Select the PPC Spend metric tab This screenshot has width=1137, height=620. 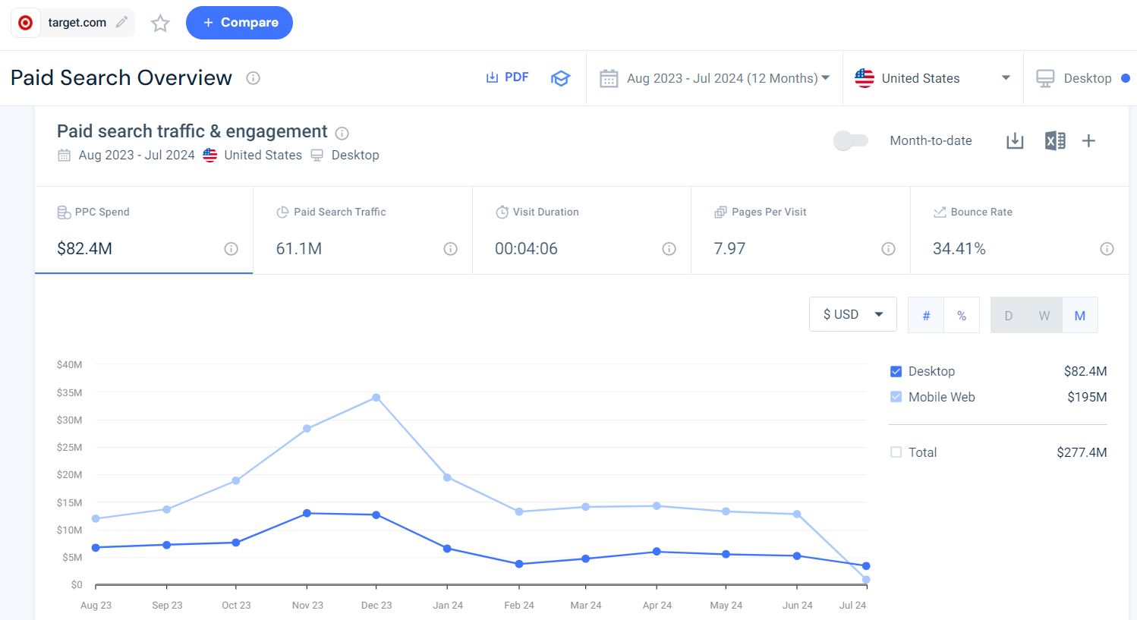pyautogui.click(x=143, y=230)
